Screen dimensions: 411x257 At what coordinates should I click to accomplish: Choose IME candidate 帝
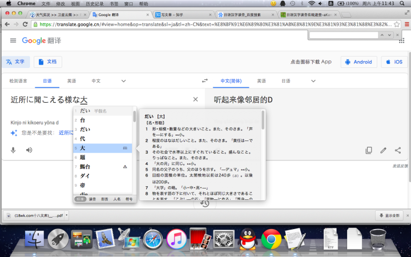103,185
